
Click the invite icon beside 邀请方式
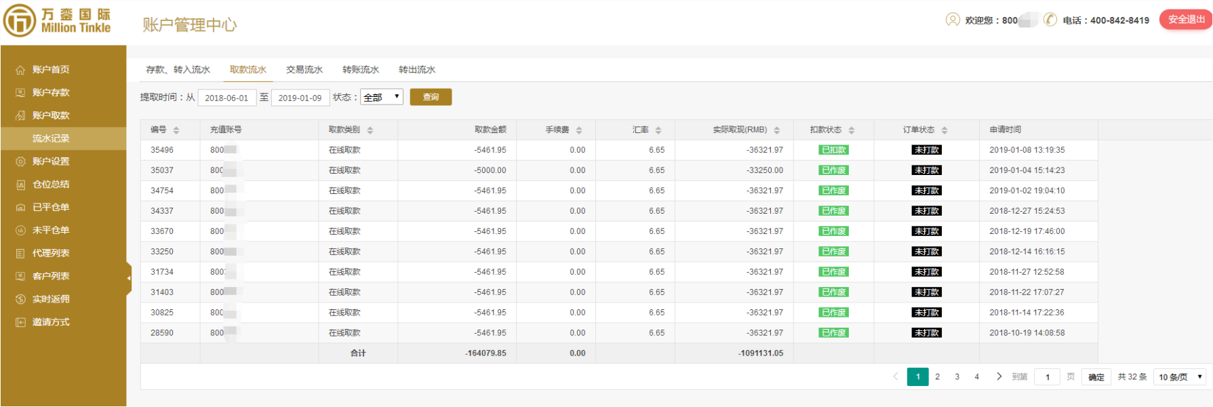[x=20, y=322]
